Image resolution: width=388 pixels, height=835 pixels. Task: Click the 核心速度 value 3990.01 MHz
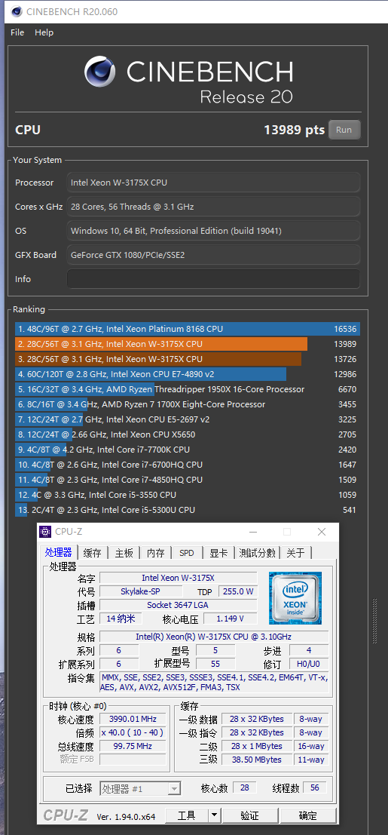click(x=133, y=719)
